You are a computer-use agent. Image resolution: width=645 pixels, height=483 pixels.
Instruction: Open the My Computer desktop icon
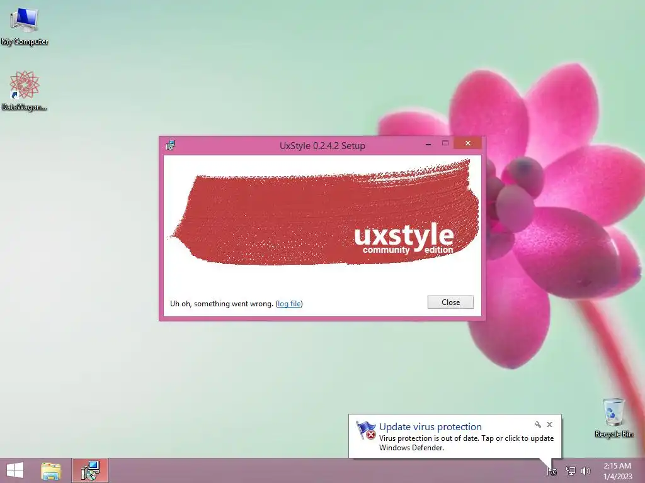click(x=25, y=25)
